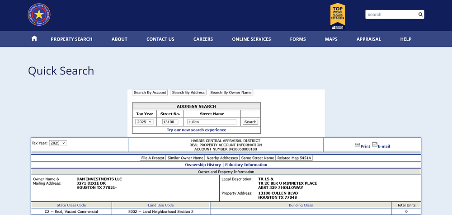Viewport: 452px width, 215px height.
Task: Click owner name DAN INVESTMENTS LLC
Action: pyautogui.click(x=99, y=179)
